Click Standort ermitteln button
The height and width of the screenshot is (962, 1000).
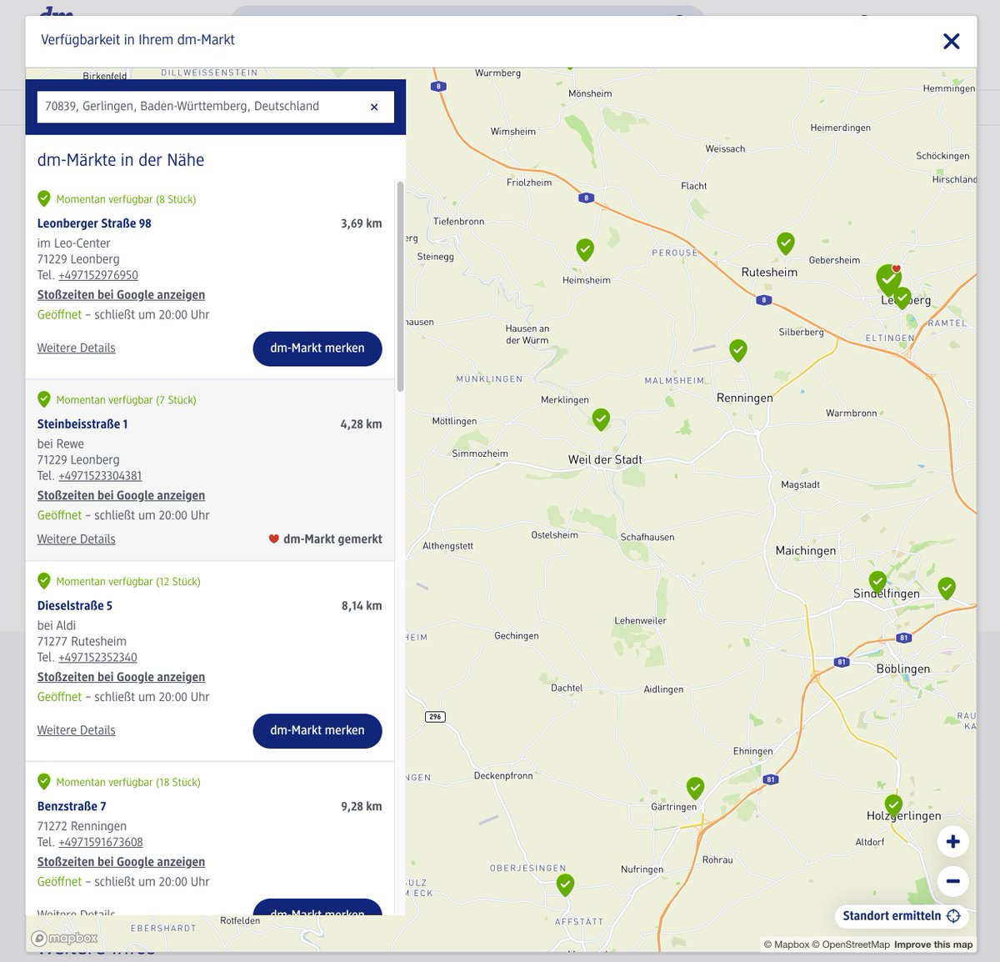(x=902, y=916)
